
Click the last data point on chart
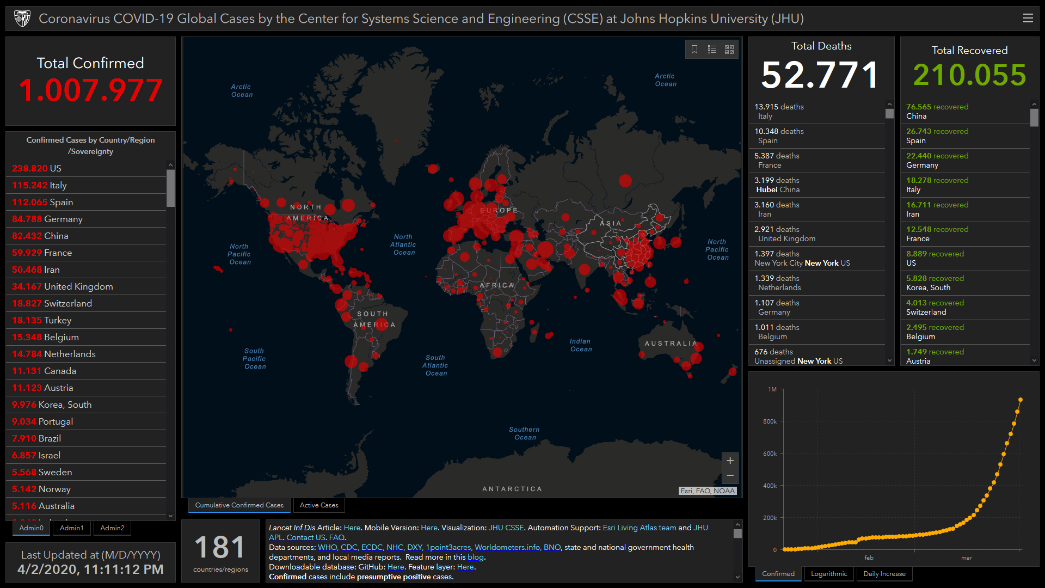pos(1021,400)
